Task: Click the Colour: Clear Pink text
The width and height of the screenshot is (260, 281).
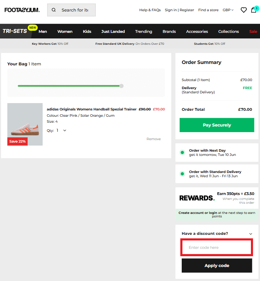Action: [x=80, y=116]
